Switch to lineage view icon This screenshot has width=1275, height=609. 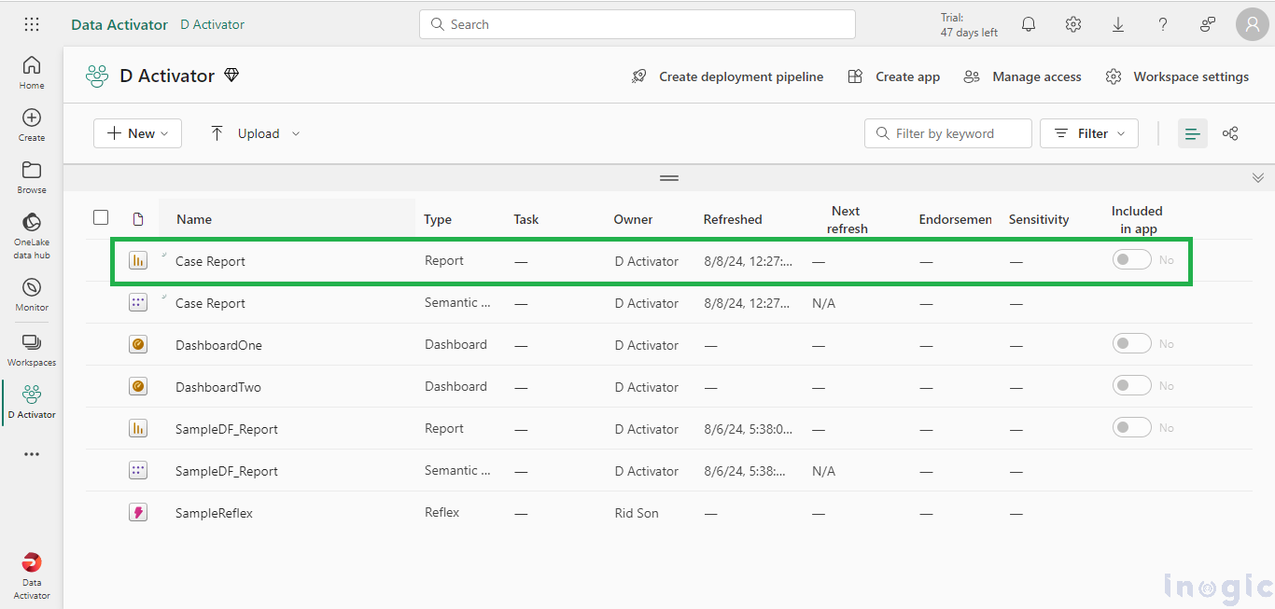[x=1230, y=133]
